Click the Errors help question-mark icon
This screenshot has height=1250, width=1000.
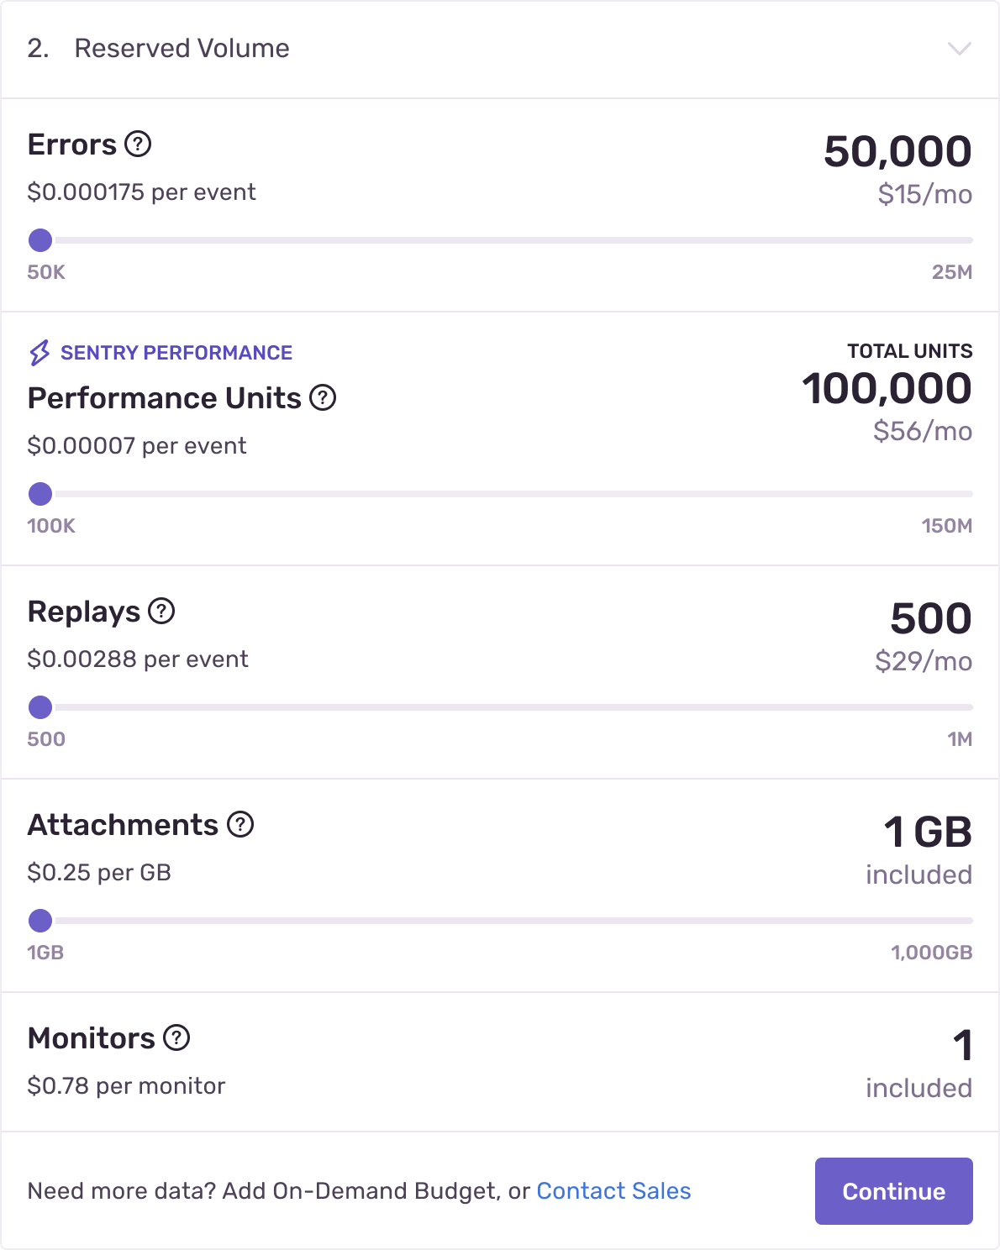click(x=138, y=144)
